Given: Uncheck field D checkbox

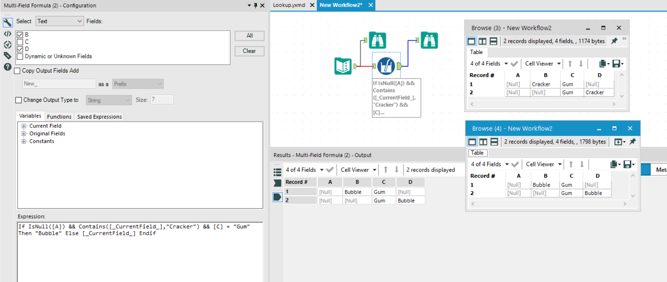Looking at the screenshot, I should 20,49.
